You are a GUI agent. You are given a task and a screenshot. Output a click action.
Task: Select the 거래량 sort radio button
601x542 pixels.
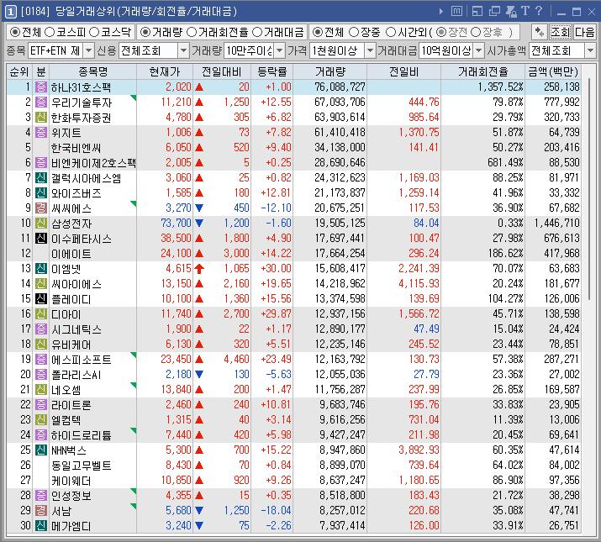(145, 32)
